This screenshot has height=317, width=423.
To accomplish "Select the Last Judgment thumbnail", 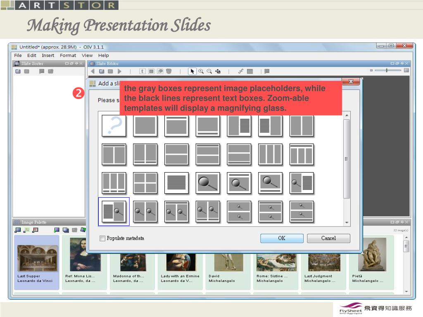I will 323,271.
